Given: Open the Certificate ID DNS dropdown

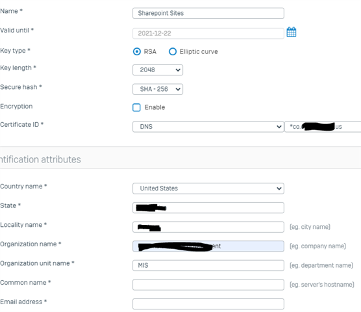Looking at the screenshot, I should pyautogui.click(x=208, y=127).
